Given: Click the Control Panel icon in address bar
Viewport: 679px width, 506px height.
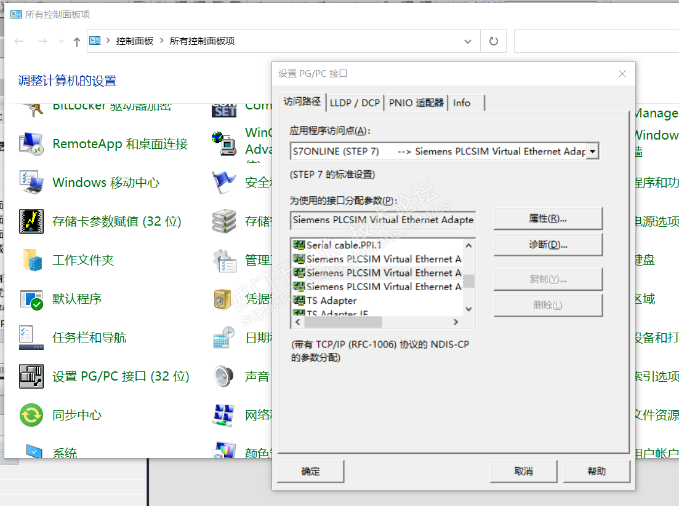Looking at the screenshot, I should pos(95,41).
